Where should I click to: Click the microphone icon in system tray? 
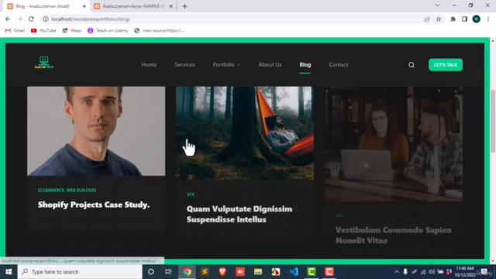(x=405, y=272)
